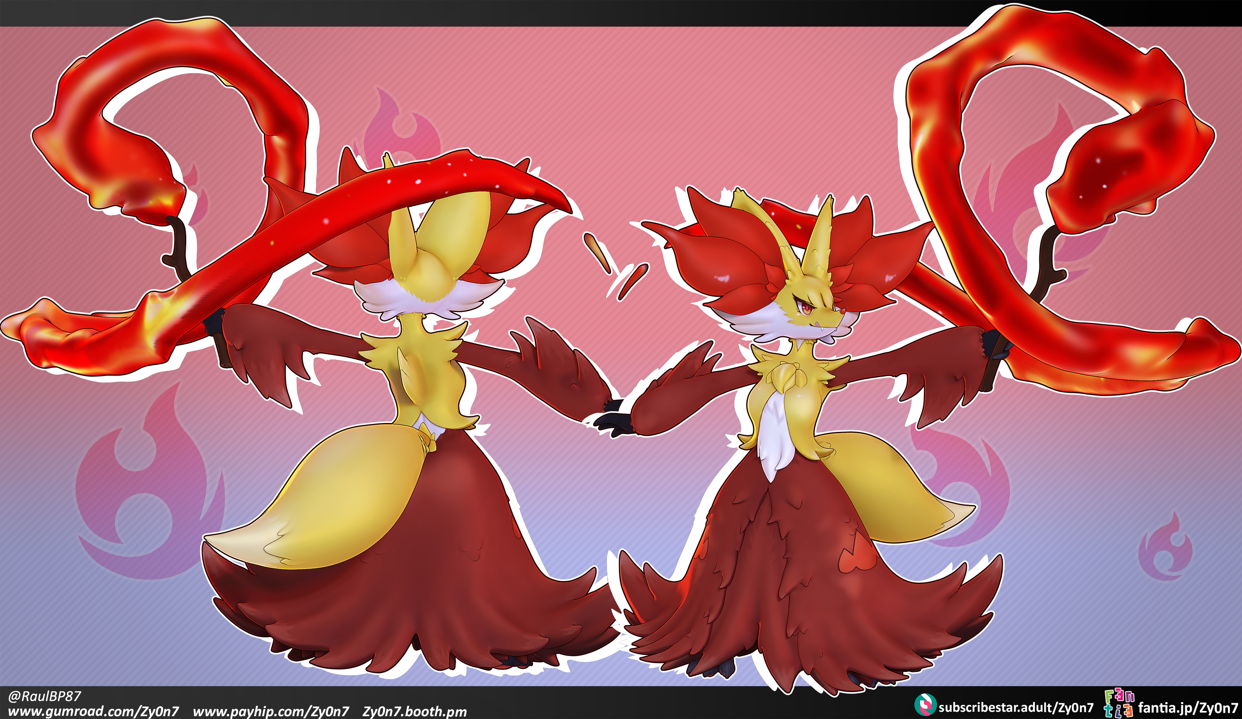1242x719 pixels.
Task: Click the colorful Fantia logo icon
Action: tap(1119, 704)
